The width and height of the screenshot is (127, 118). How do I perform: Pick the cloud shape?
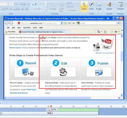[36, 9]
